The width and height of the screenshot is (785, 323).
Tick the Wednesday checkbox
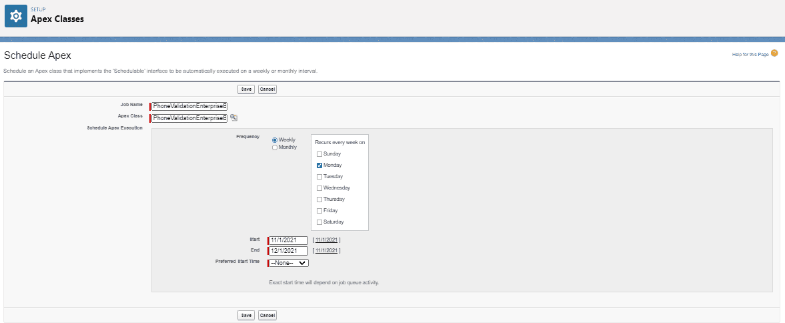[x=319, y=188]
